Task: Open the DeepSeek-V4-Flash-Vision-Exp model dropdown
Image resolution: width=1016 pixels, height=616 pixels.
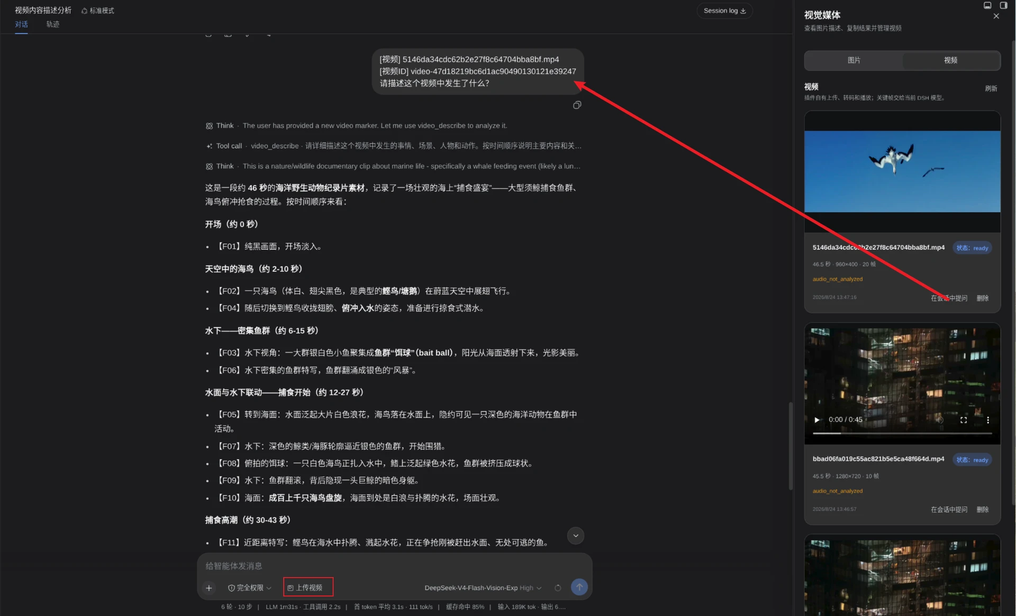Action: pos(483,588)
